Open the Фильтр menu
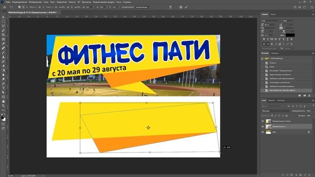315x177 pixels. [x=72, y=2]
